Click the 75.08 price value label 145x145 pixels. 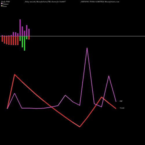(x=122, y=108)
